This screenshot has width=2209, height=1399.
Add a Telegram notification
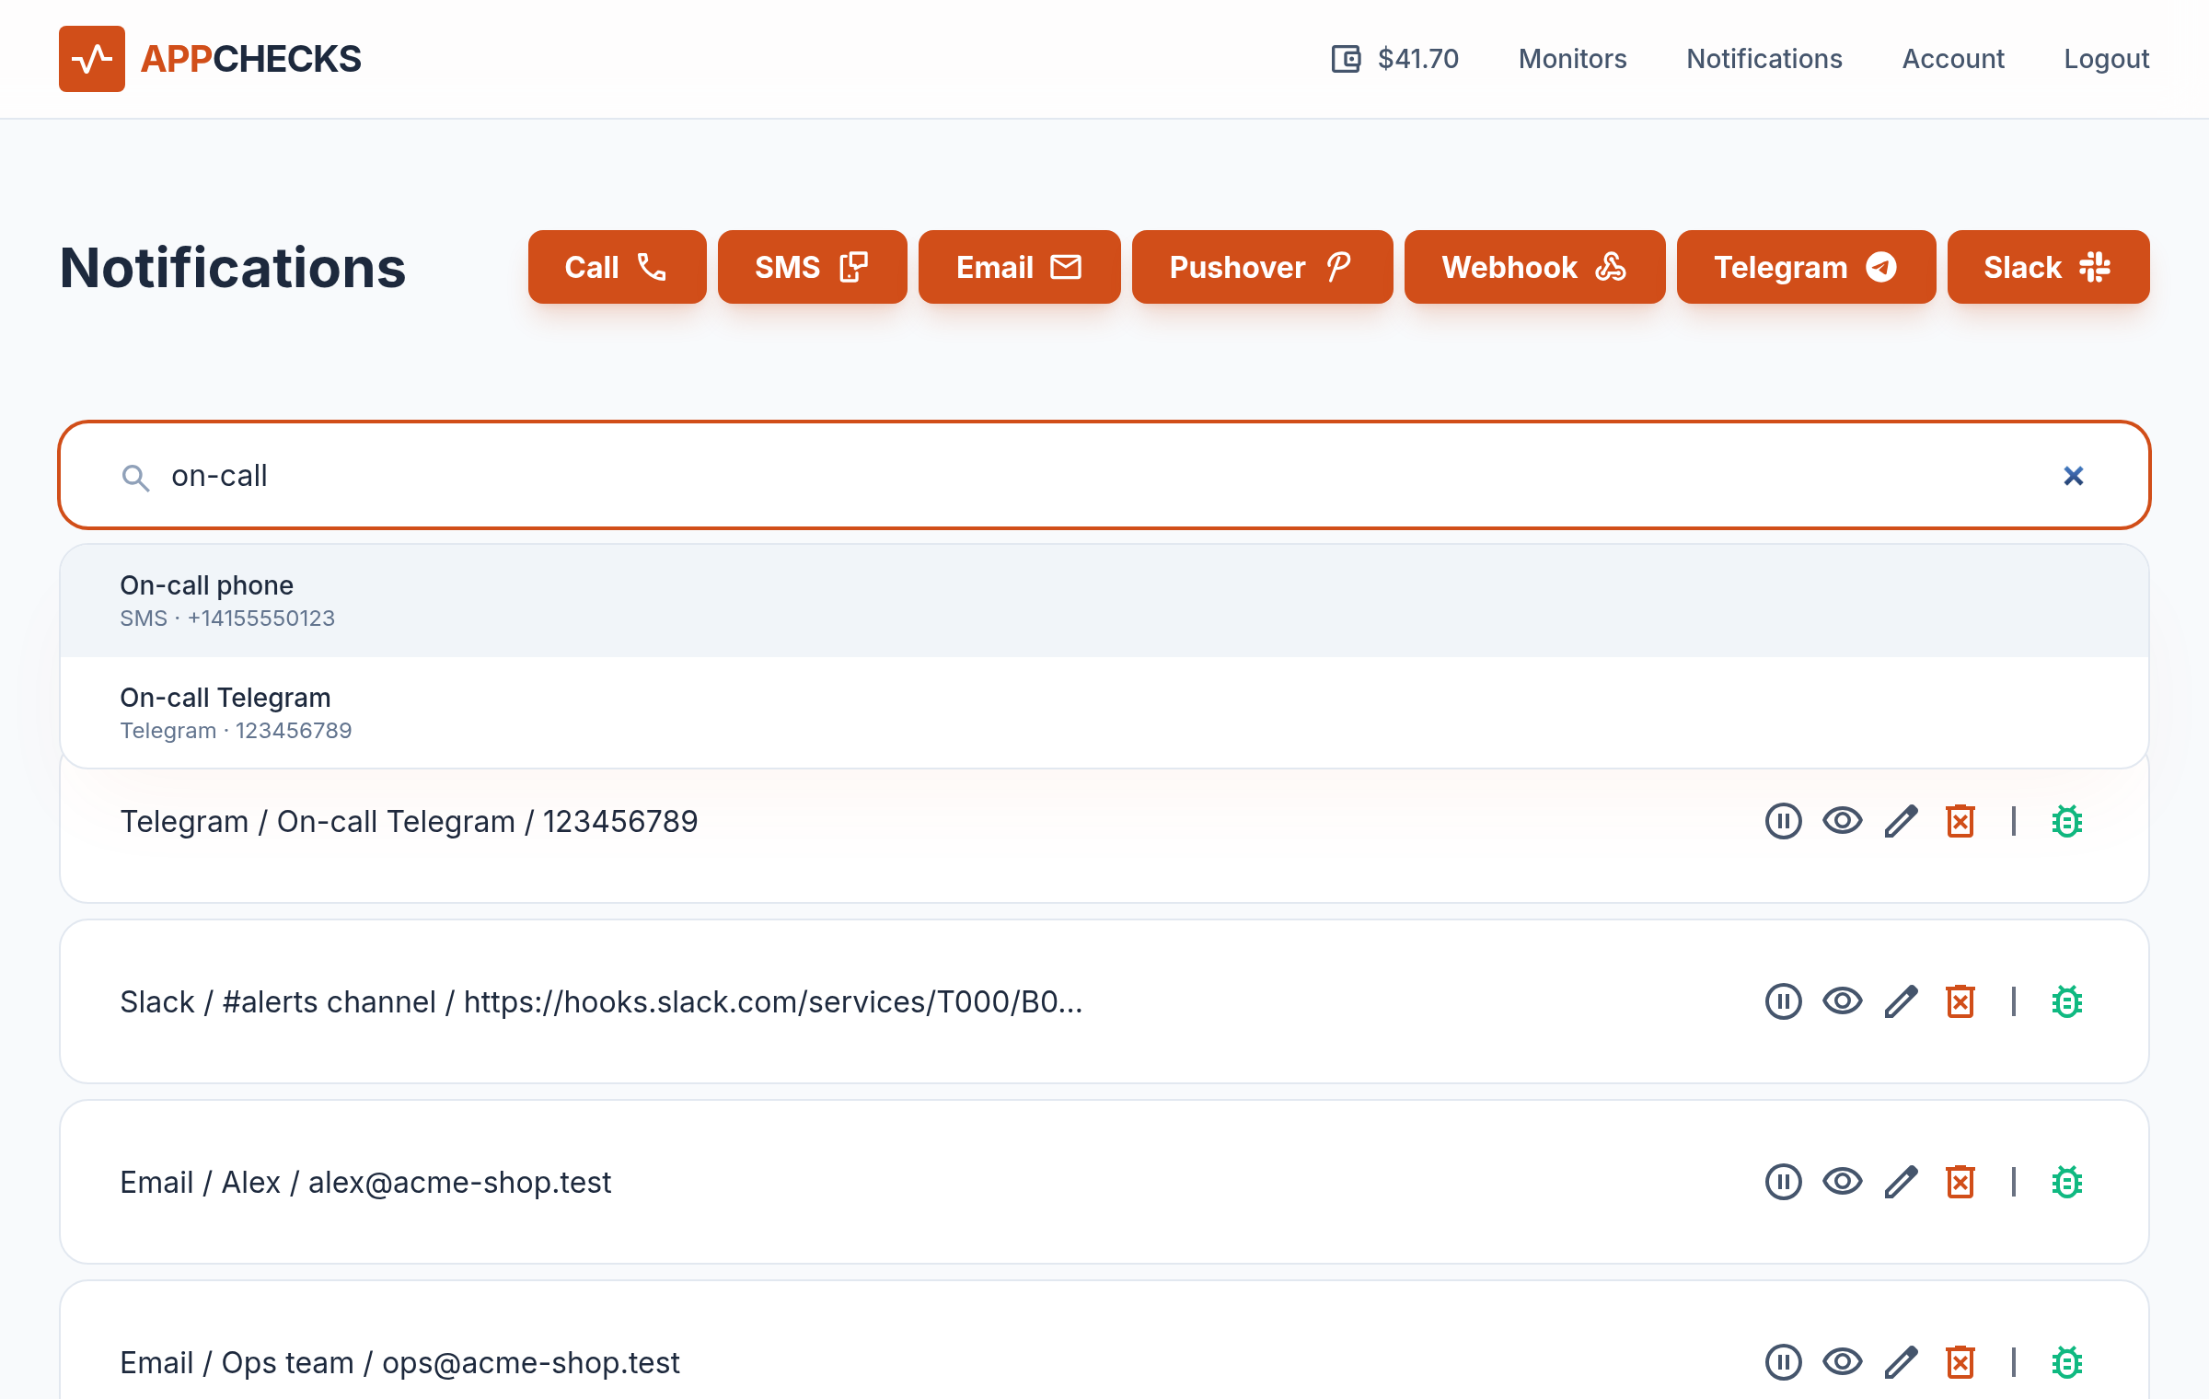[1806, 267]
